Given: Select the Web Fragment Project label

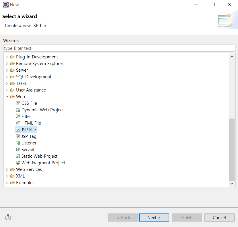Looking at the screenshot, I should [43, 163].
